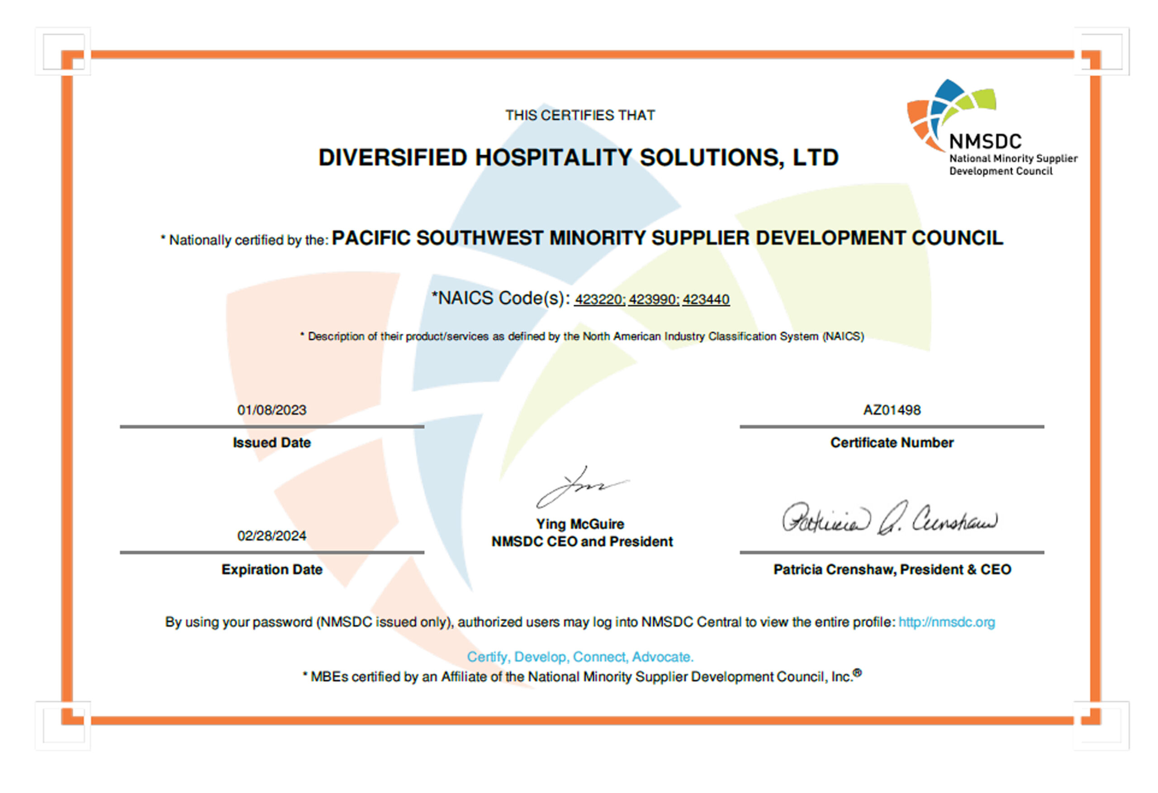Click the 'NMSDC' wordmark beside the logo

[985, 142]
